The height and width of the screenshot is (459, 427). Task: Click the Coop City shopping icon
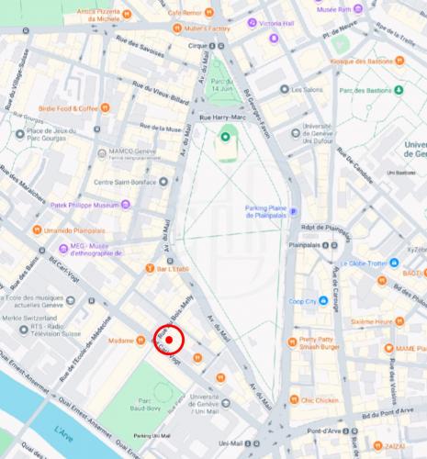[x=323, y=301]
